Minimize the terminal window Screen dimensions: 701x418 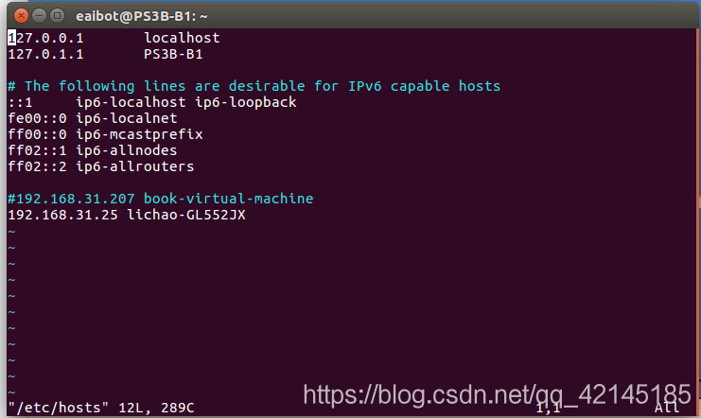[x=39, y=16]
